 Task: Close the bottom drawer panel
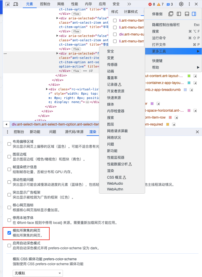197,132
